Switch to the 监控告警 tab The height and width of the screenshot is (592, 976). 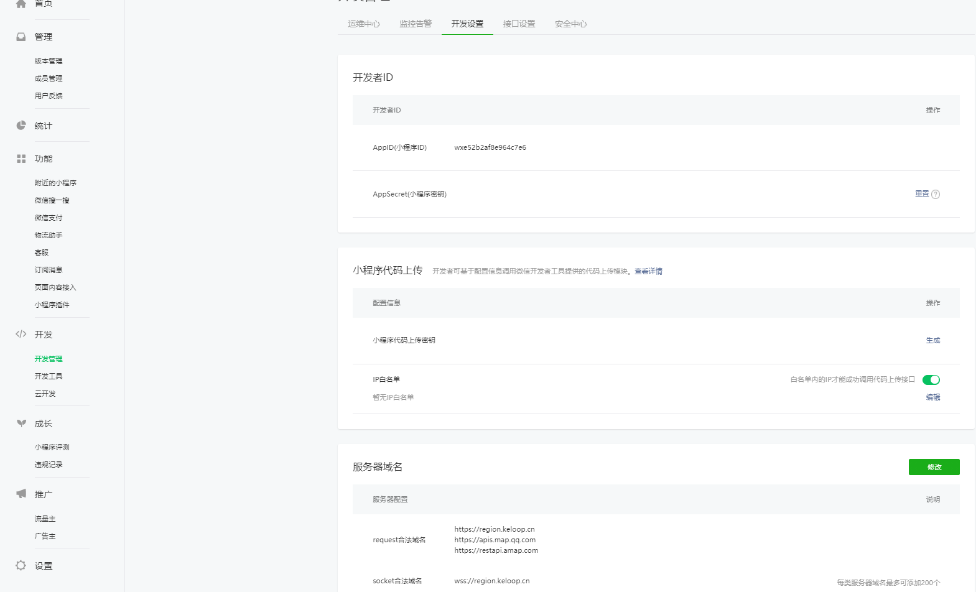416,24
